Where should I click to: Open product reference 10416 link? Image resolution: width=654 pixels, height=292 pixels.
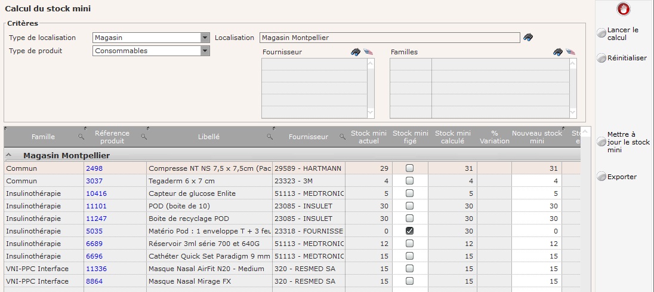click(96, 193)
